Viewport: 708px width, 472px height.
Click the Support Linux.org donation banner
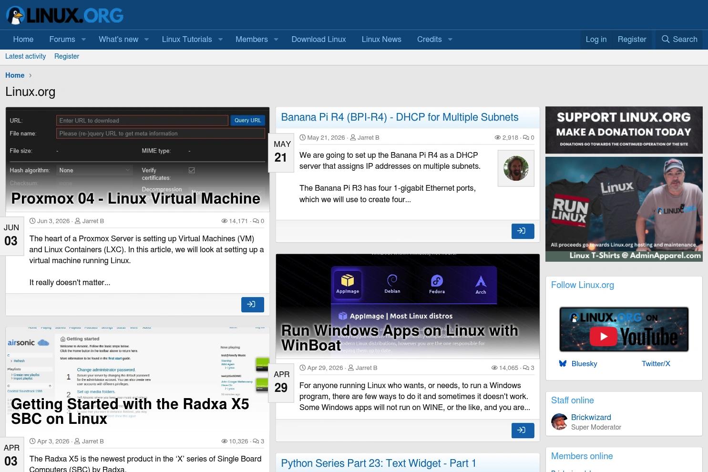624,130
